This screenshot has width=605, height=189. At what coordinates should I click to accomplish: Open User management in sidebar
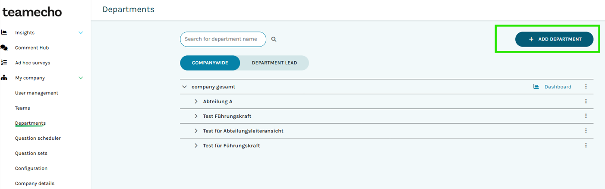tap(37, 93)
